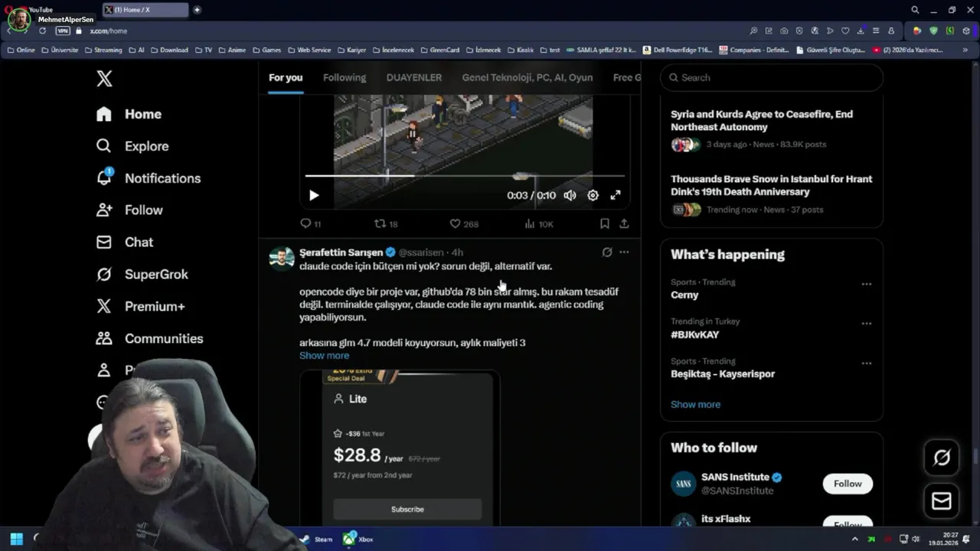
Task: Switch to the For you tab
Action: point(286,77)
